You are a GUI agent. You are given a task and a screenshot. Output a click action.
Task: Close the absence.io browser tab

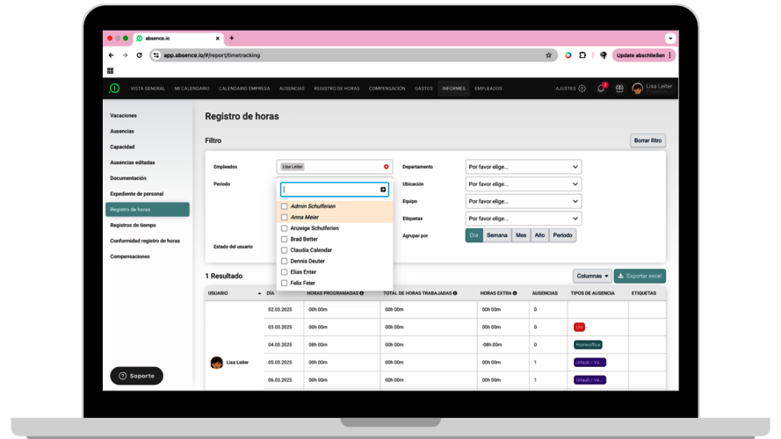pos(217,39)
